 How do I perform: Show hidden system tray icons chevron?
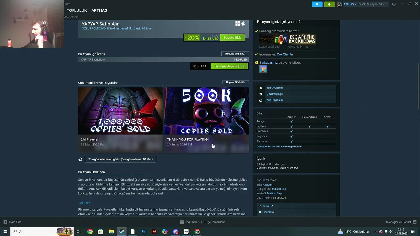375,232
